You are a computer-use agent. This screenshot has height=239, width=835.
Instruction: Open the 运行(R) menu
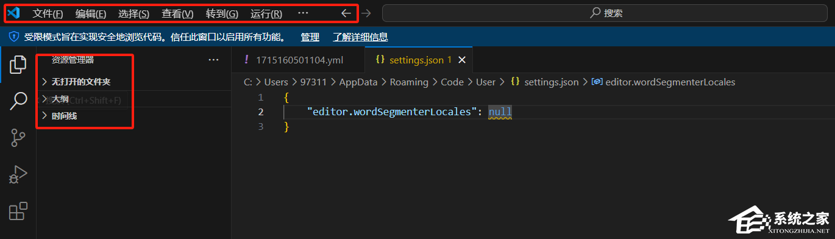(266, 13)
